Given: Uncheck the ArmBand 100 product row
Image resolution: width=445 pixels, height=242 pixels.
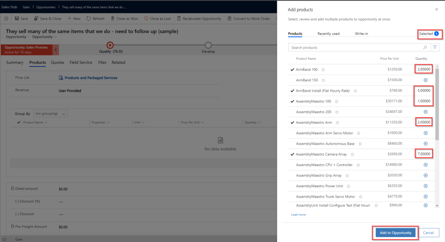Looking at the screenshot, I should (x=292, y=70).
